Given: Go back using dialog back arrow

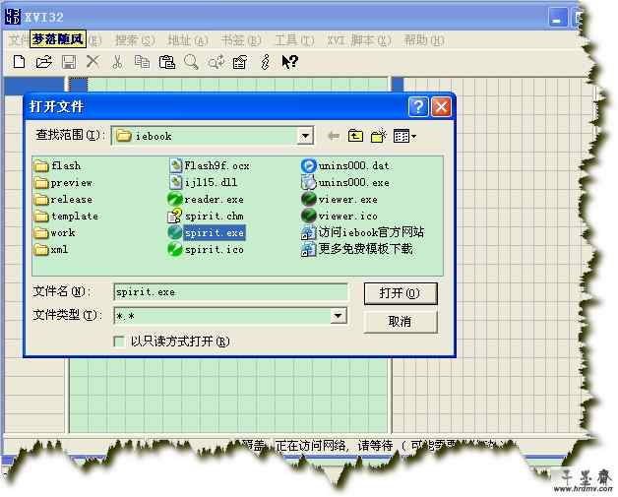Looking at the screenshot, I should click(334, 136).
